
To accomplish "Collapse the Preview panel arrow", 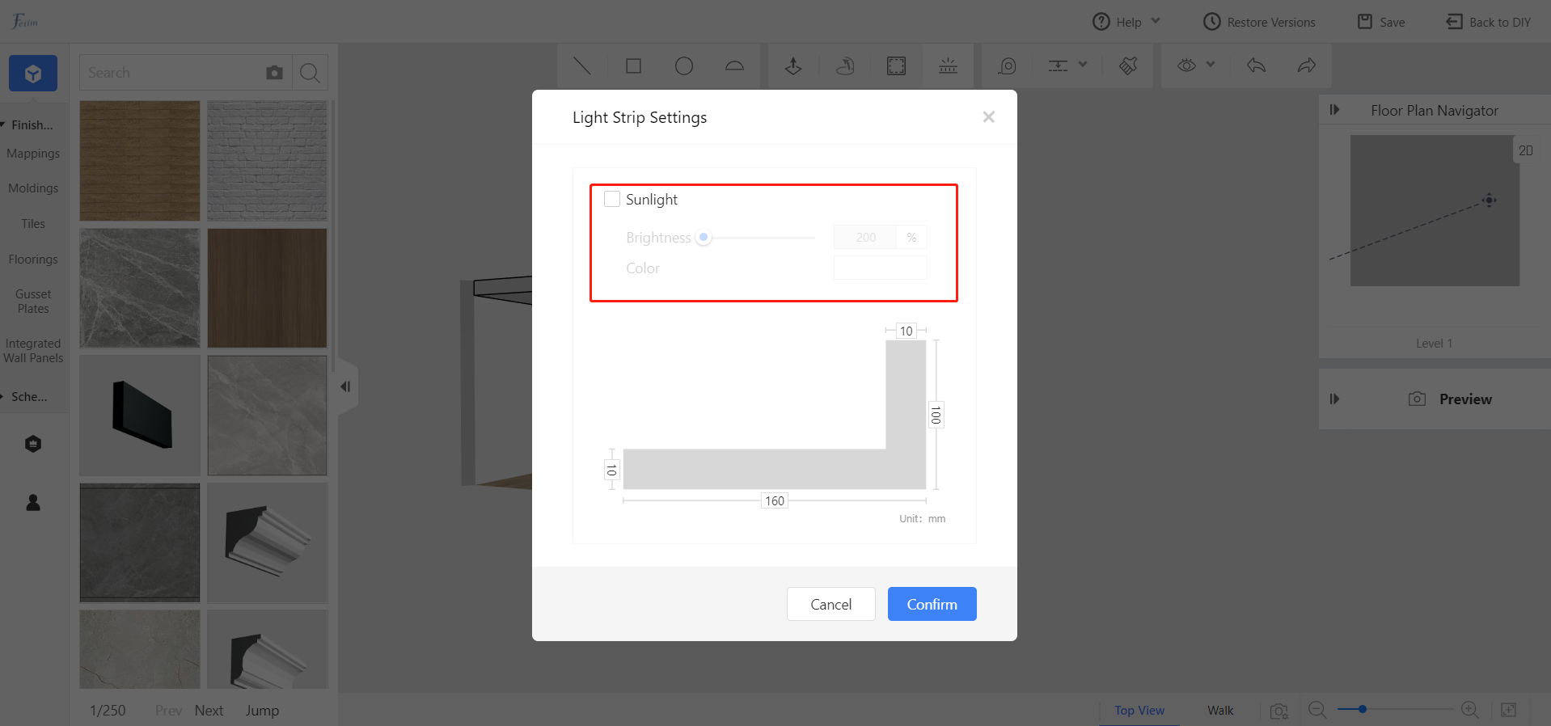I will click(x=1334, y=399).
